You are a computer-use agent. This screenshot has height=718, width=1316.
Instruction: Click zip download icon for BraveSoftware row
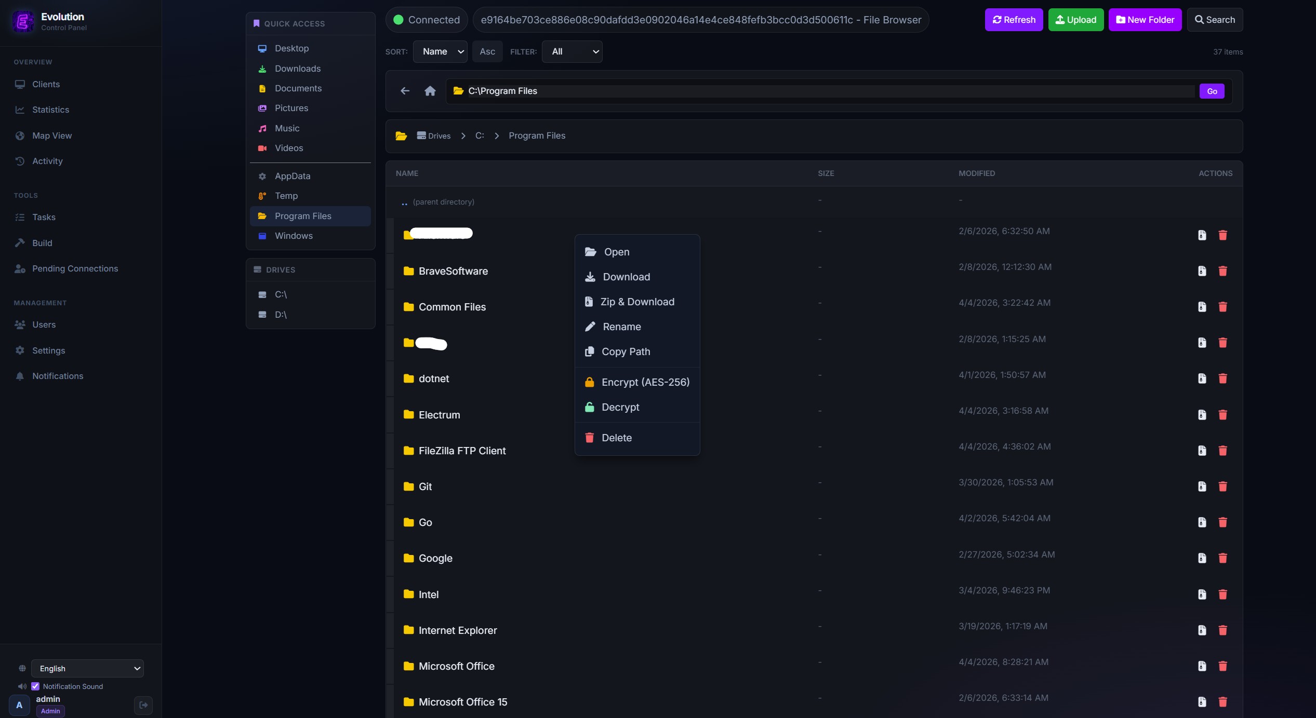[x=1202, y=271]
